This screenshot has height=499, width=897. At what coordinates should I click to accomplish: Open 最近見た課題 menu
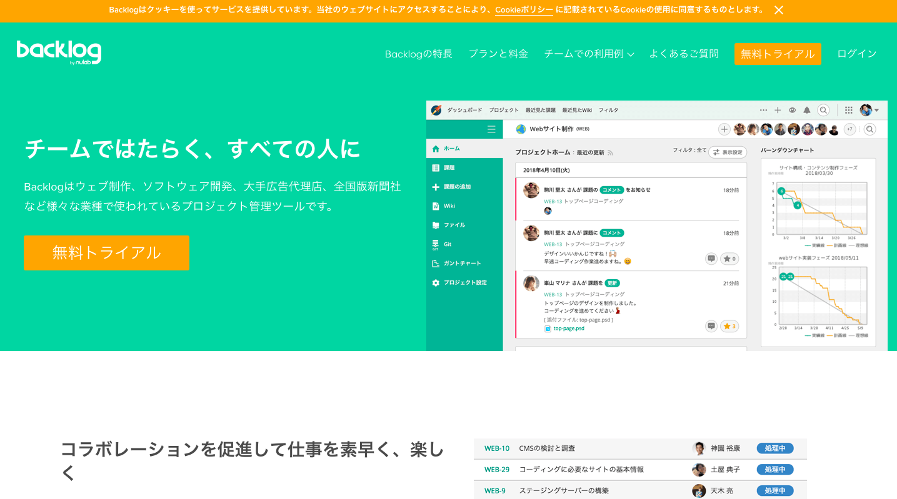click(541, 110)
